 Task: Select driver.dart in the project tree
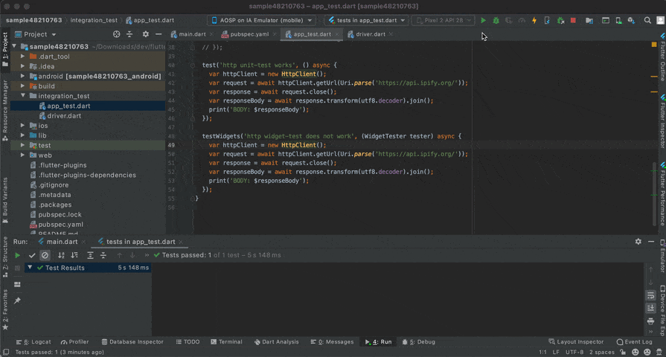pos(64,115)
